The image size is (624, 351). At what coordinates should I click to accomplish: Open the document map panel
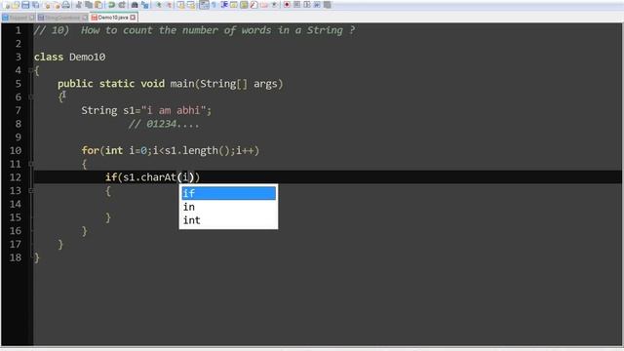(x=243, y=5)
